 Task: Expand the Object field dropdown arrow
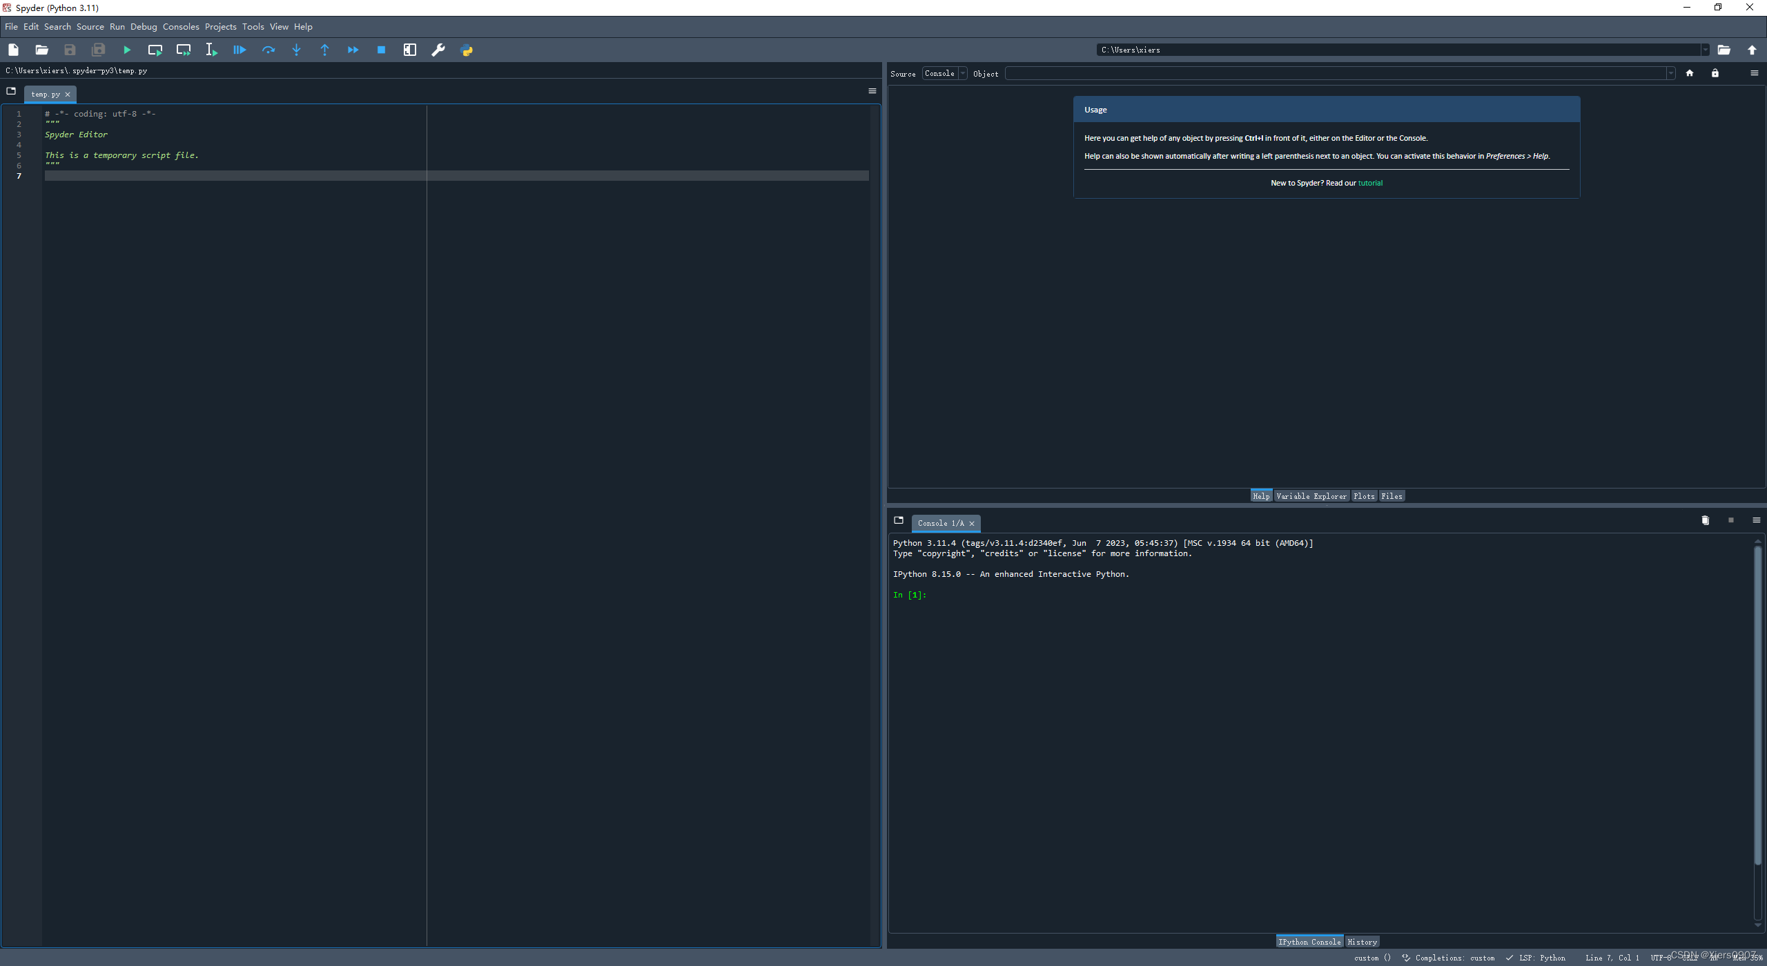[x=1670, y=74]
